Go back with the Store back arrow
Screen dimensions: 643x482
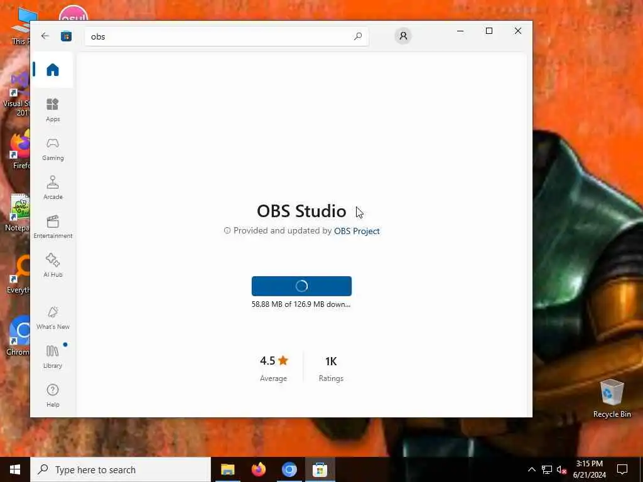click(45, 36)
